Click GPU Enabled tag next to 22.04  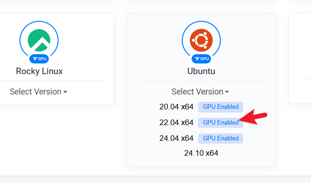click(220, 122)
